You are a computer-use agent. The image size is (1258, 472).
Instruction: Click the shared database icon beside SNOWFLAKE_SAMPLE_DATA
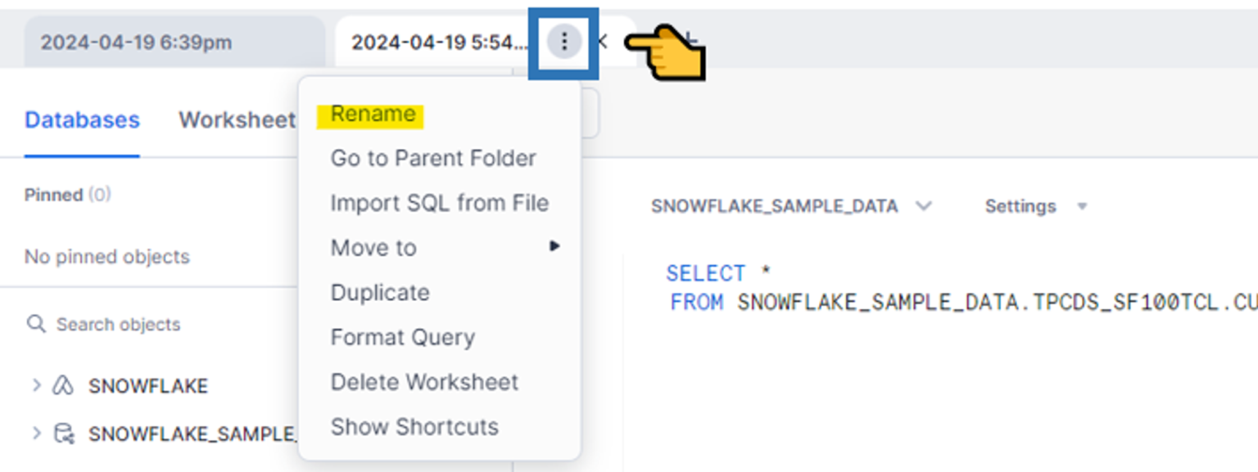pos(64,434)
